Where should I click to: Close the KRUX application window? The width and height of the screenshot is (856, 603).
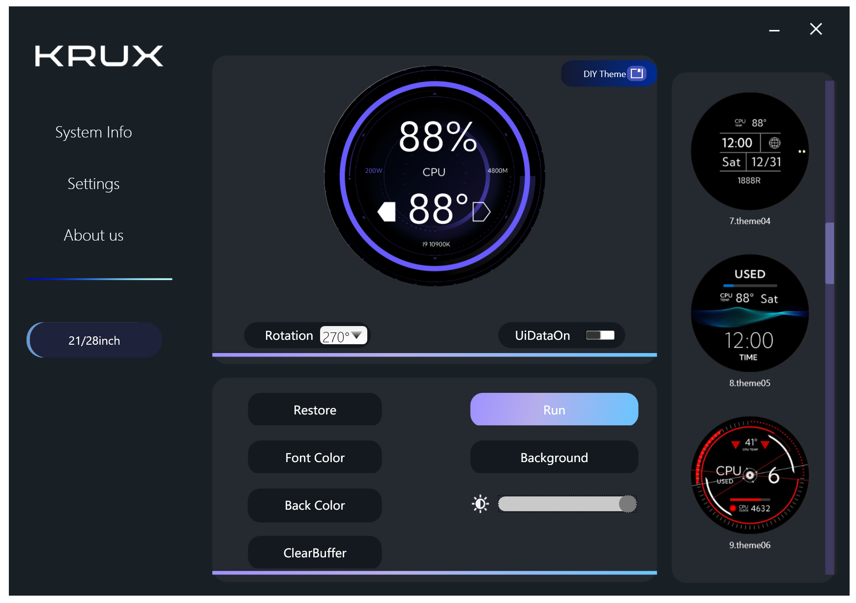(816, 29)
